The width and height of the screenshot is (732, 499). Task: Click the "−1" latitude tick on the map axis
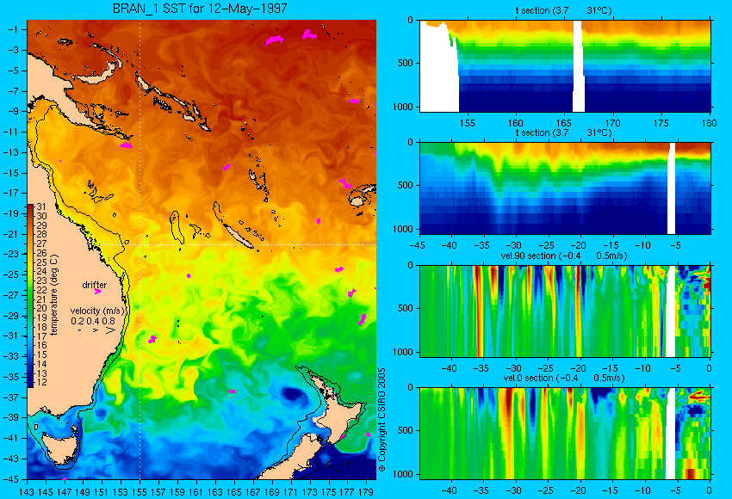pos(14,29)
